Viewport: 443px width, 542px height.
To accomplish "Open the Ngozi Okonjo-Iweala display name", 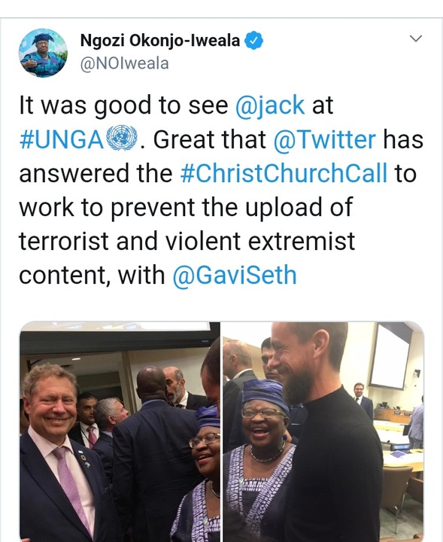I will click(x=160, y=41).
